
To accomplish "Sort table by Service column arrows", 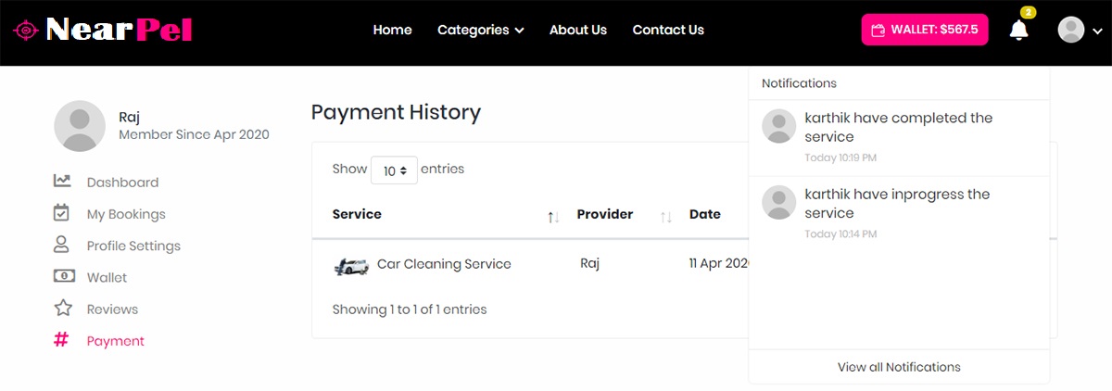I will coord(553,217).
